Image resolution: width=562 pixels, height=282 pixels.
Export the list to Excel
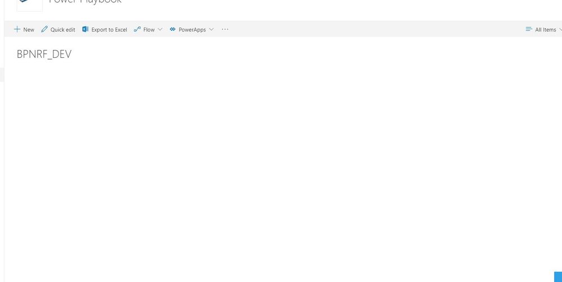[109, 30]
